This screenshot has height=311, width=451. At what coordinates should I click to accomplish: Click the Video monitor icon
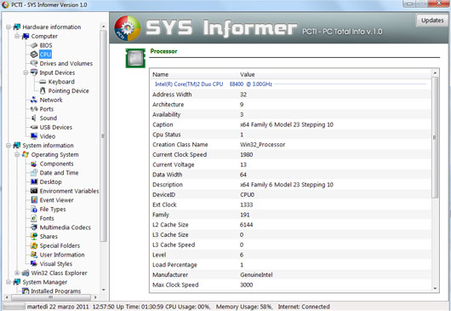[x=34, y=136]
